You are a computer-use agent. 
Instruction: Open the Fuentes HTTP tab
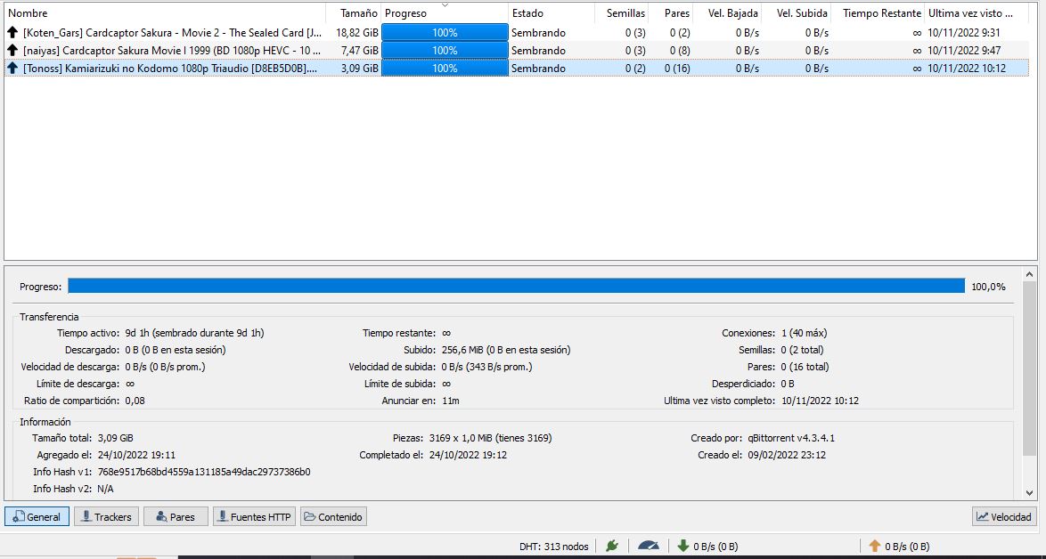254,516
